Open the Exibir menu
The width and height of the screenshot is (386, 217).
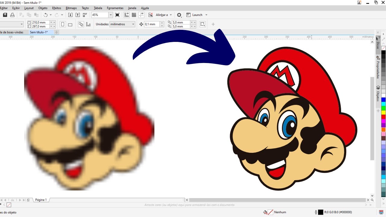[x=16, y=8]
